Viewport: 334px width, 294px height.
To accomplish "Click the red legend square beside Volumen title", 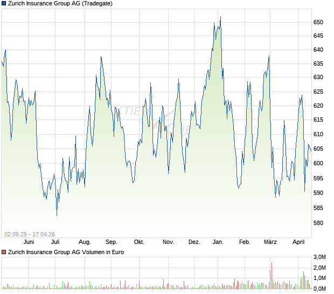I will pyautogui.click(x=4, y=252).
